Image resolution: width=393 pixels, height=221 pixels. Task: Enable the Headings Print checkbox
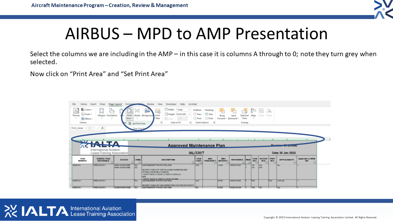[x=206, y=118]
